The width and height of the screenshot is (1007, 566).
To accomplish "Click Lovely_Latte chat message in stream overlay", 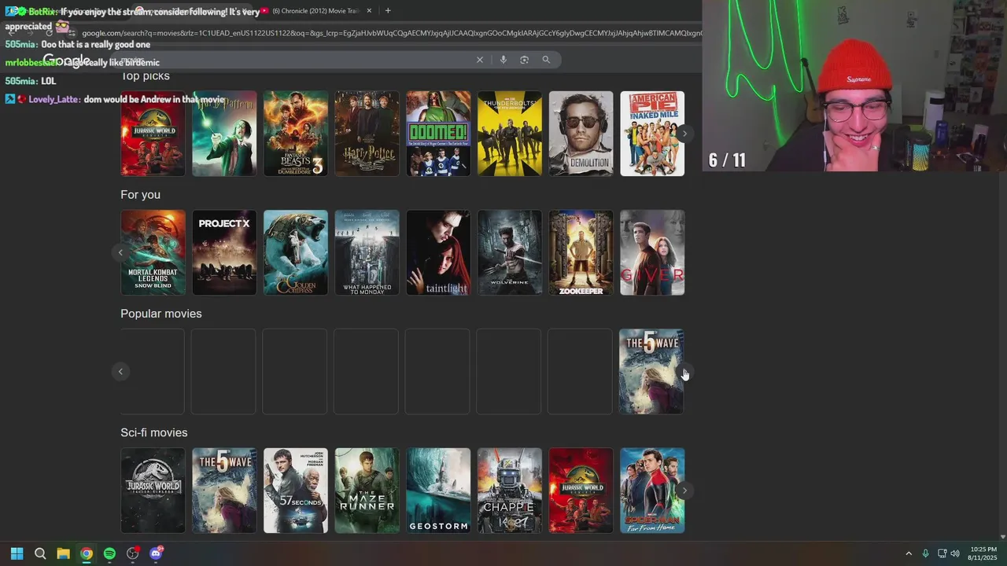I will point(115,100).
